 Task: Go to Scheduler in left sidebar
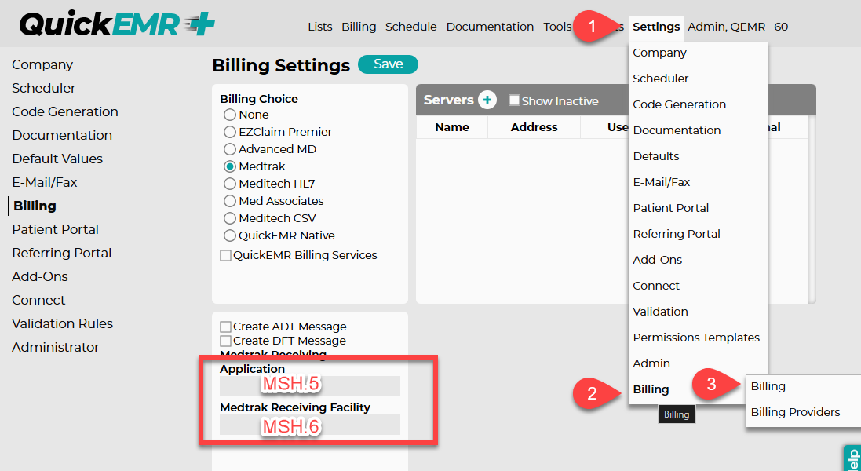43,88
